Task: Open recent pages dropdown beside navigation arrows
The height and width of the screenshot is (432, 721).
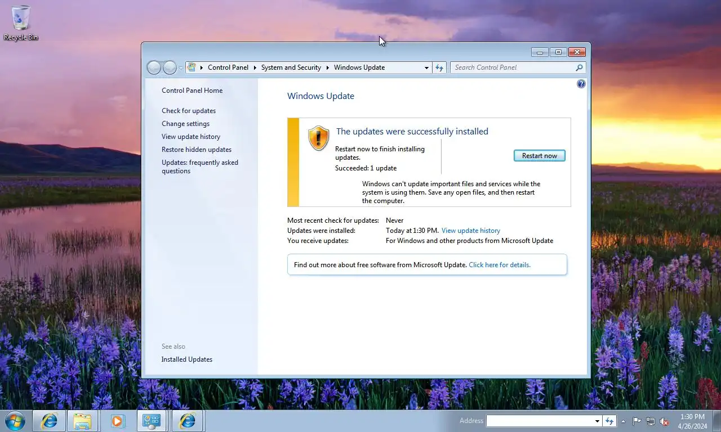Action: pos(181,67)
